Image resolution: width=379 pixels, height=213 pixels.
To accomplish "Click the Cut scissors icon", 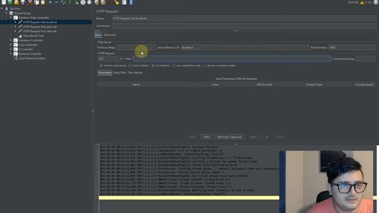I will click(x=30, y=2).
